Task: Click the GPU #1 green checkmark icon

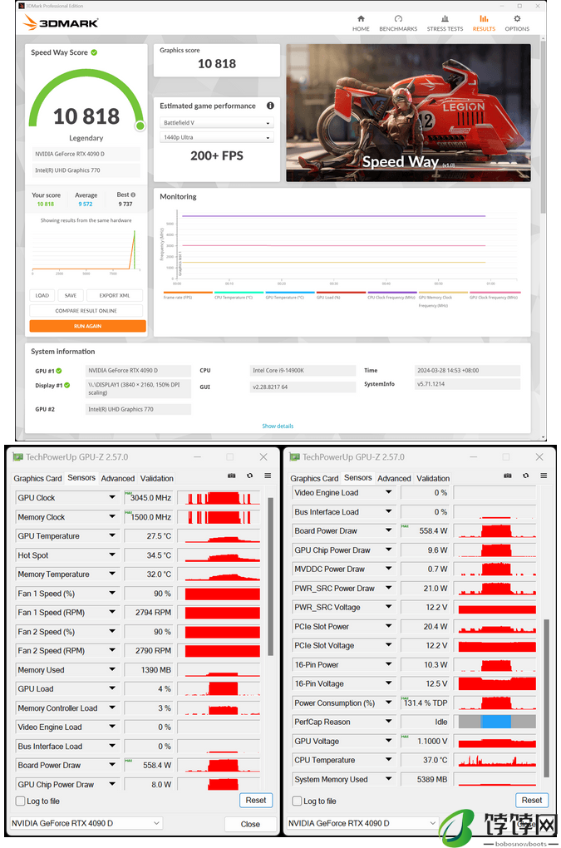Action: 59,371
